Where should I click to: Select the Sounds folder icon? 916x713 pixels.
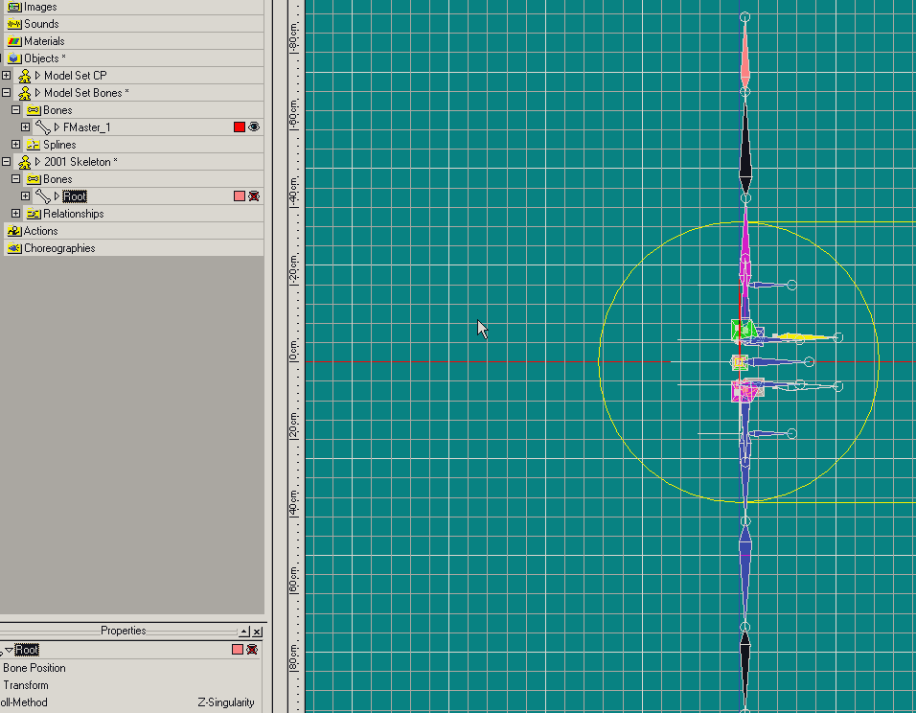point(14,24)
